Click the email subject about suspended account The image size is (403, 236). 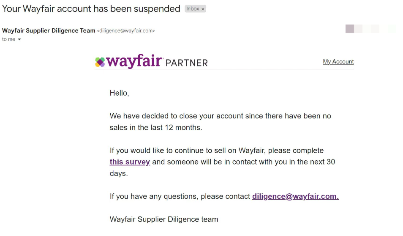[x=91, y=9]
